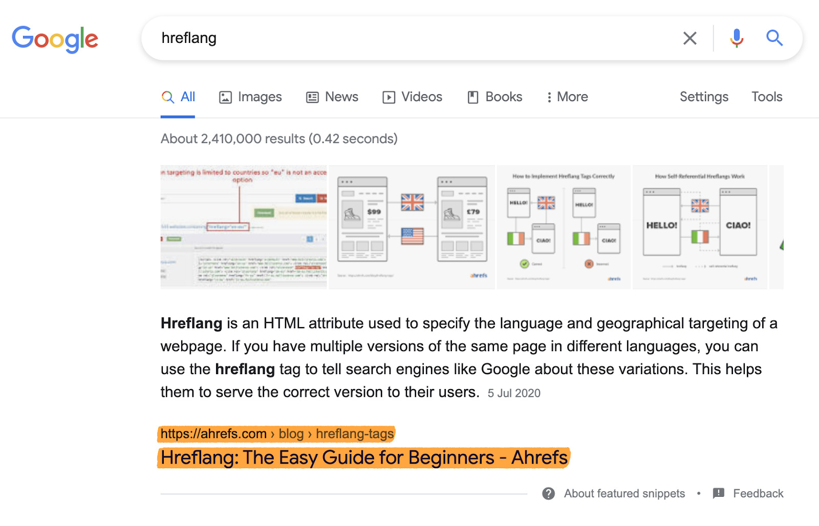This screenshot has width=819, height=526.
Task: Open 'Hreflang: The Easy Guide for Beginners' link
Action: 364,458
